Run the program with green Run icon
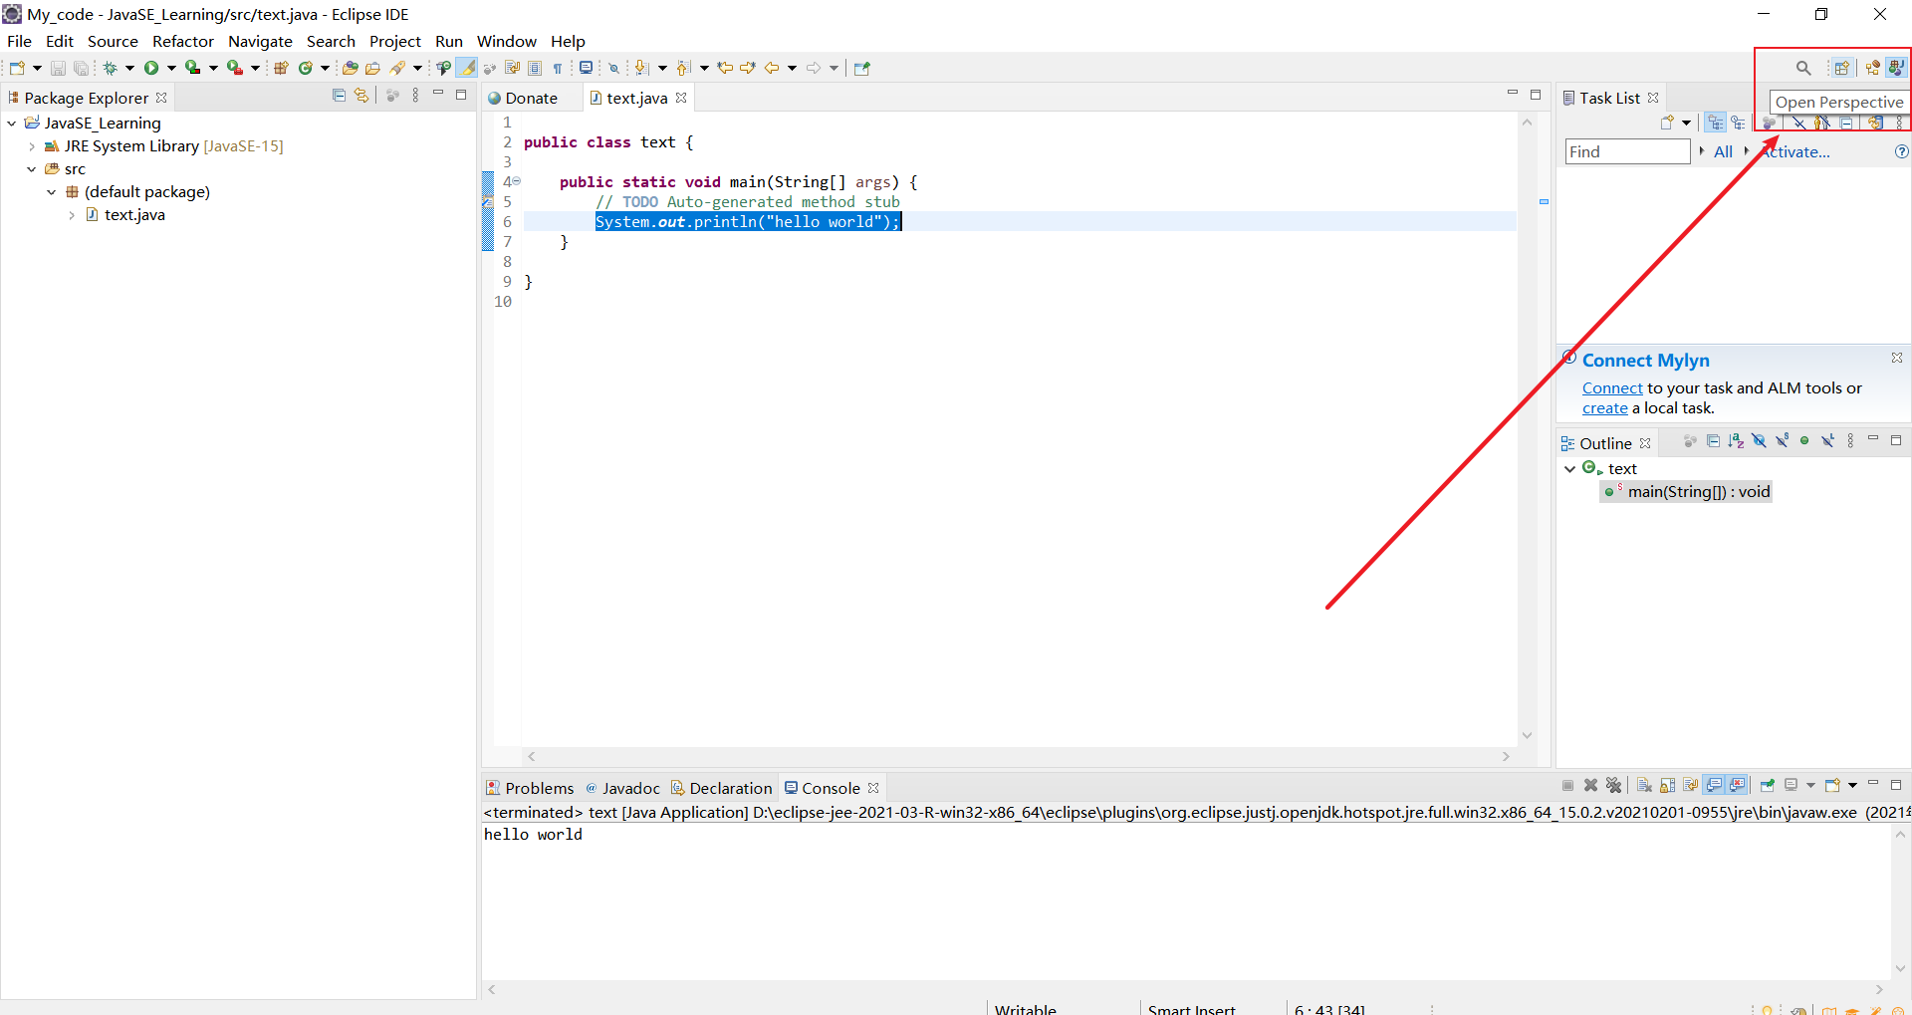This screenshot has height=1015, width=1912. point(151,68)
